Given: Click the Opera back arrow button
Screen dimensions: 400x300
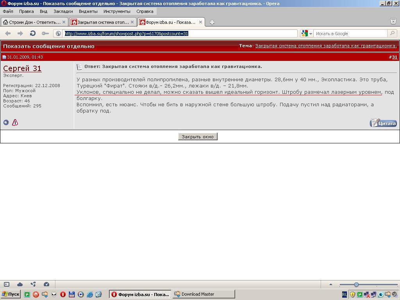Looking at the screenshot, I should 8,34.
